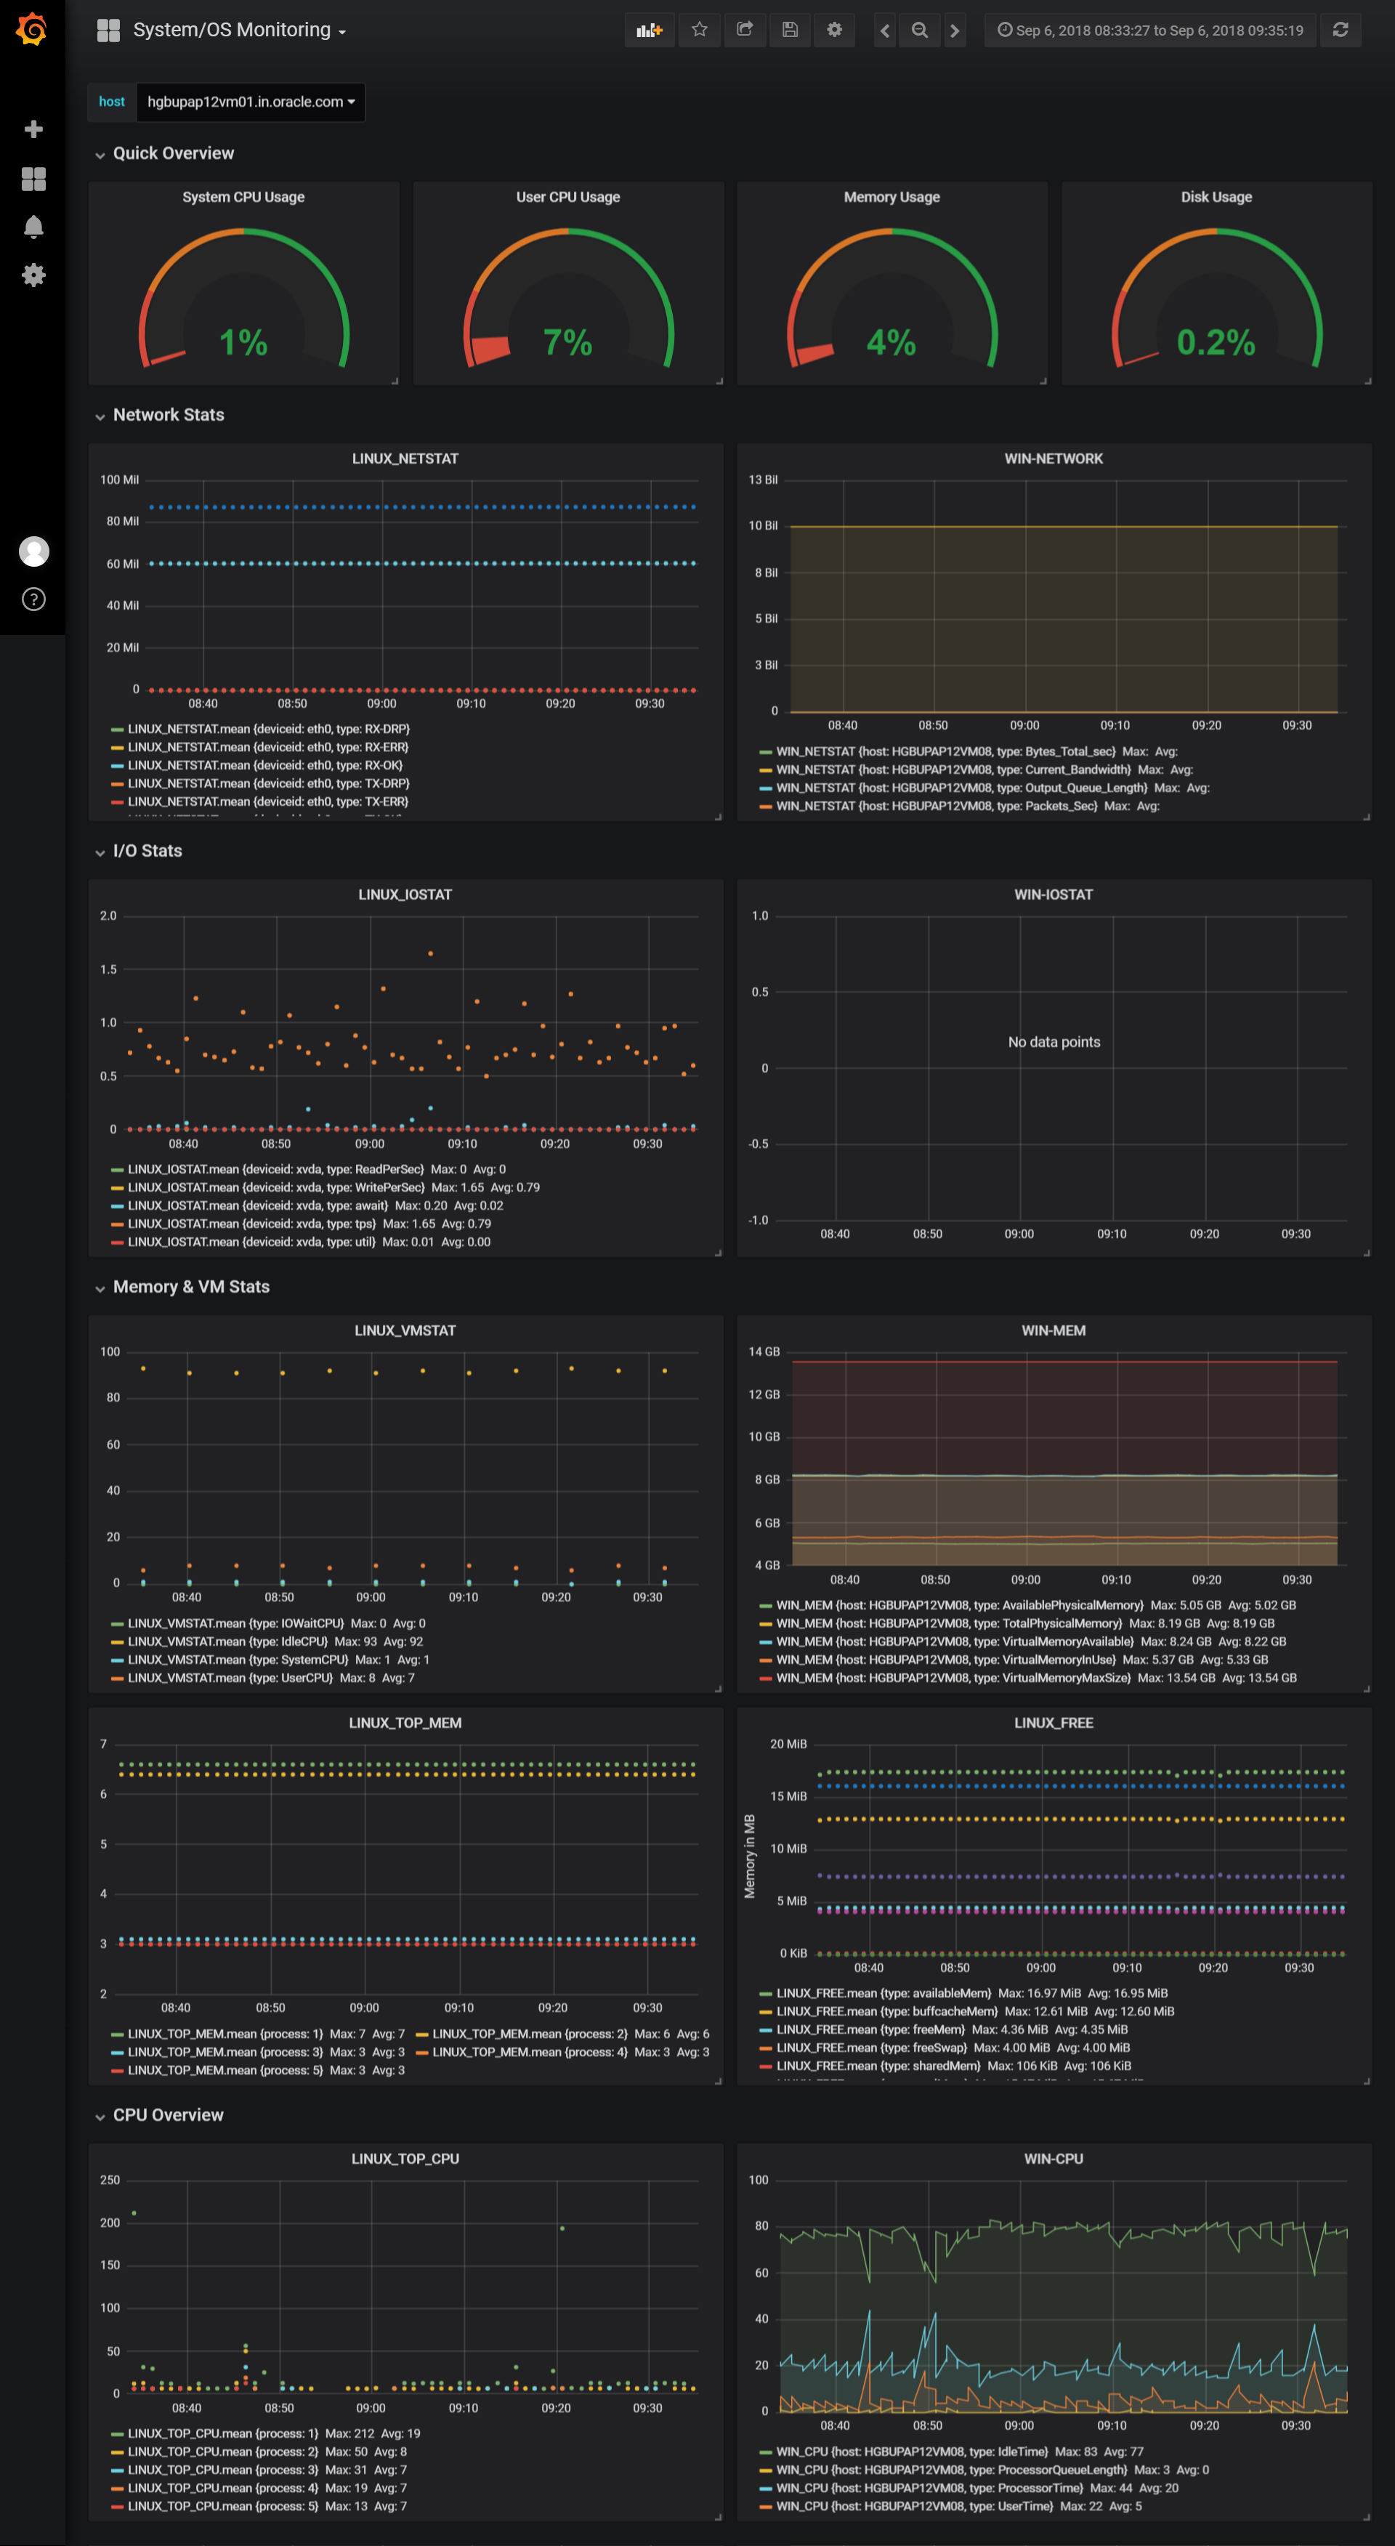
Task: Click the Share dashboard icon
Action: 745,30
